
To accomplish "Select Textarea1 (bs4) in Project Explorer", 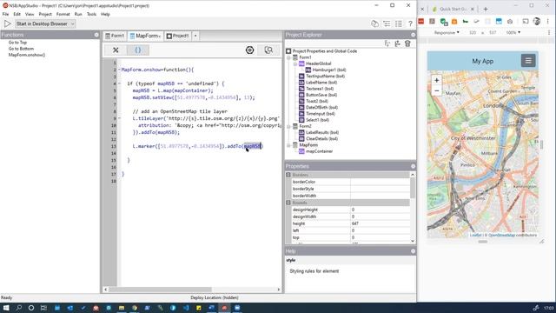I will (320, 89).
